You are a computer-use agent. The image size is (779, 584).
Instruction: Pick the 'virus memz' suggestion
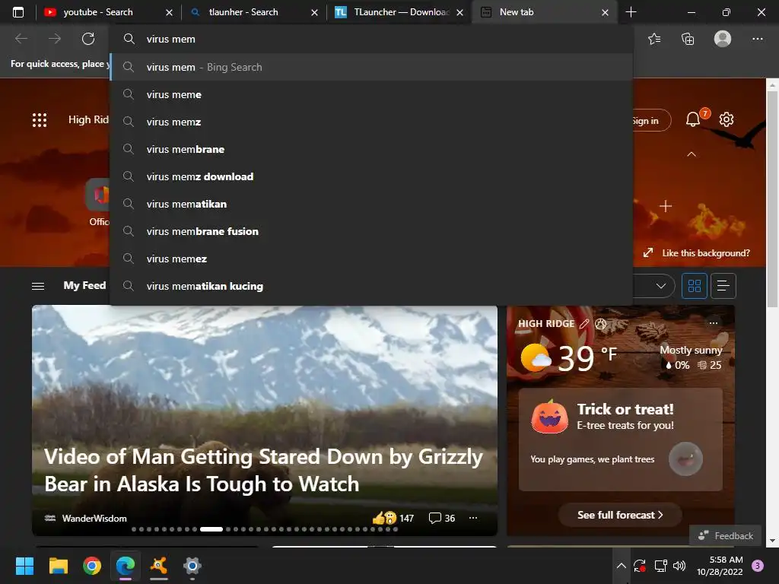click(x=370, y=122)
